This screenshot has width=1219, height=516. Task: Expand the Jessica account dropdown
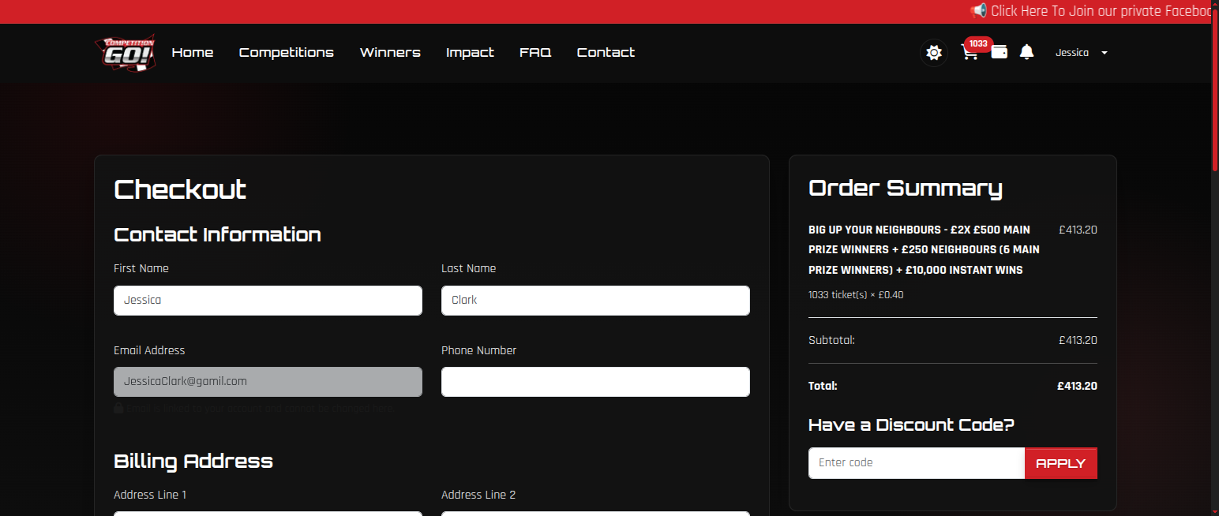coord(1082,53)
